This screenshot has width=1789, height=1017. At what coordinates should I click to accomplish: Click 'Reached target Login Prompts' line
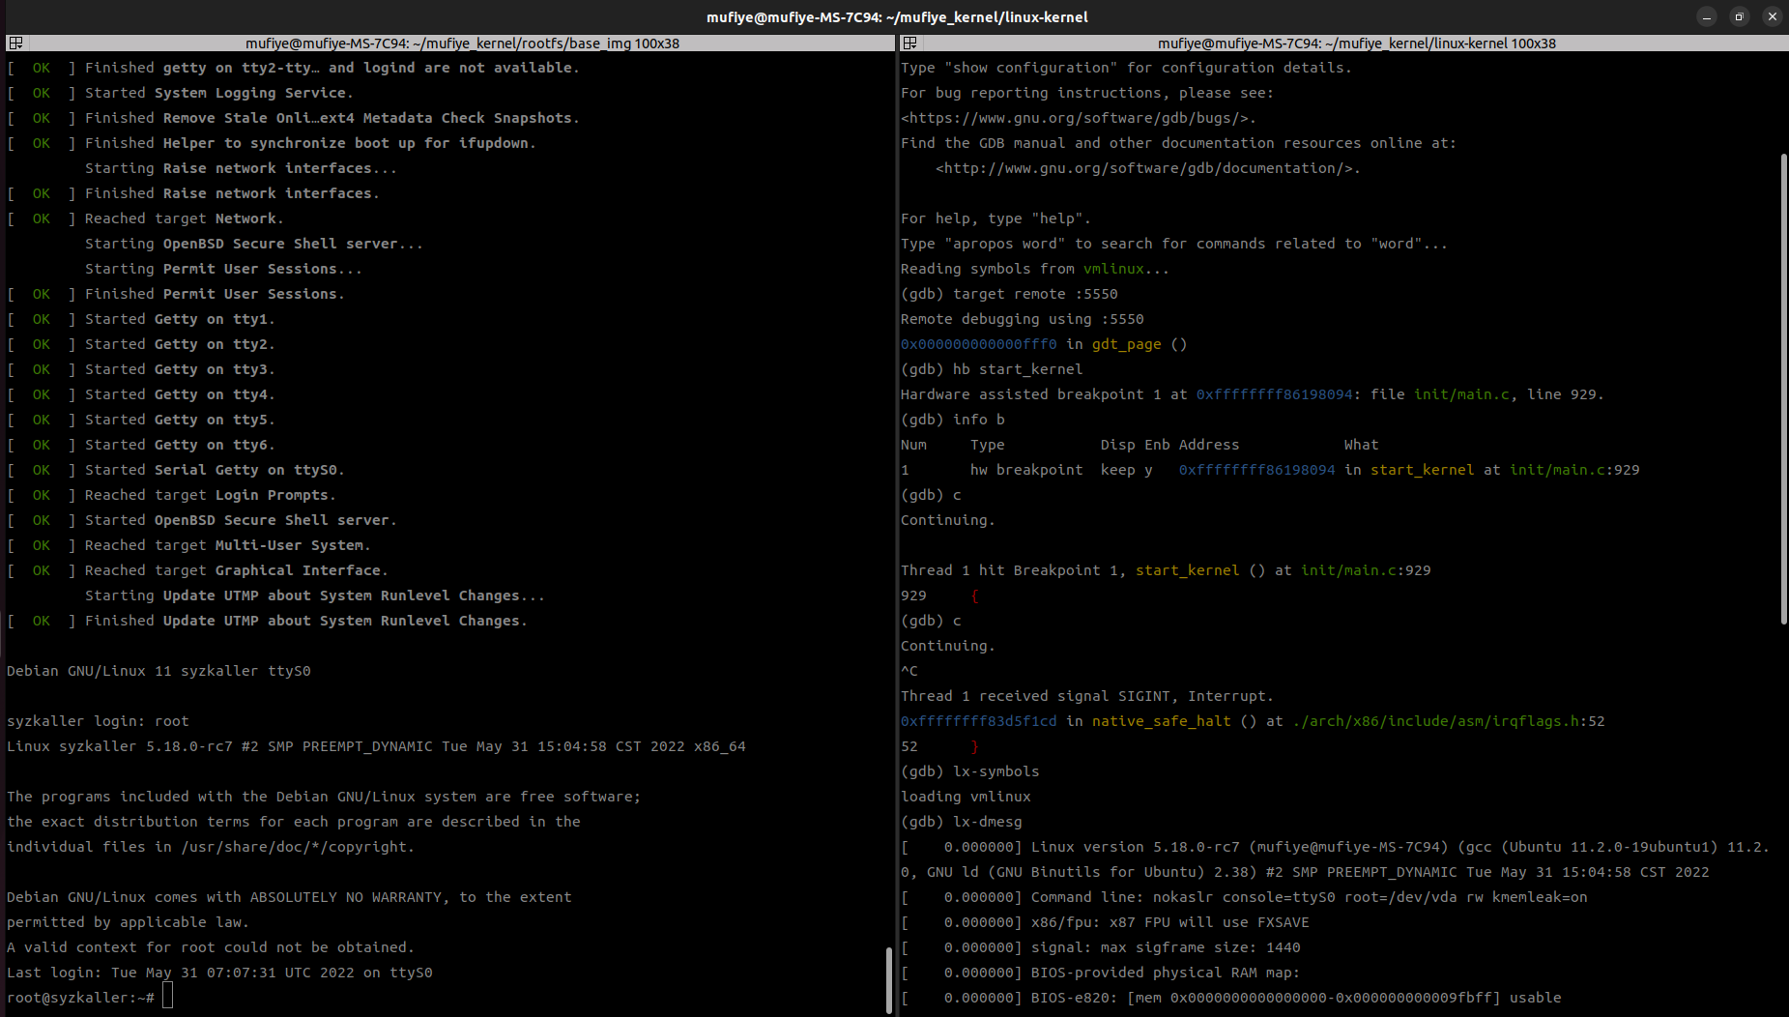point(172,495)
